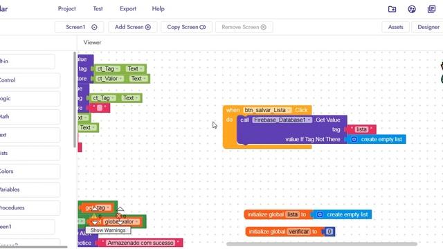The width and height of the screenshot is (443, 249).
Task: Open Text property dropdown of first ct_Tag
Action: [x=135, y=68]
